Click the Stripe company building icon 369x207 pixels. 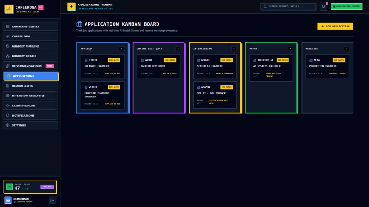coord(86,60)
